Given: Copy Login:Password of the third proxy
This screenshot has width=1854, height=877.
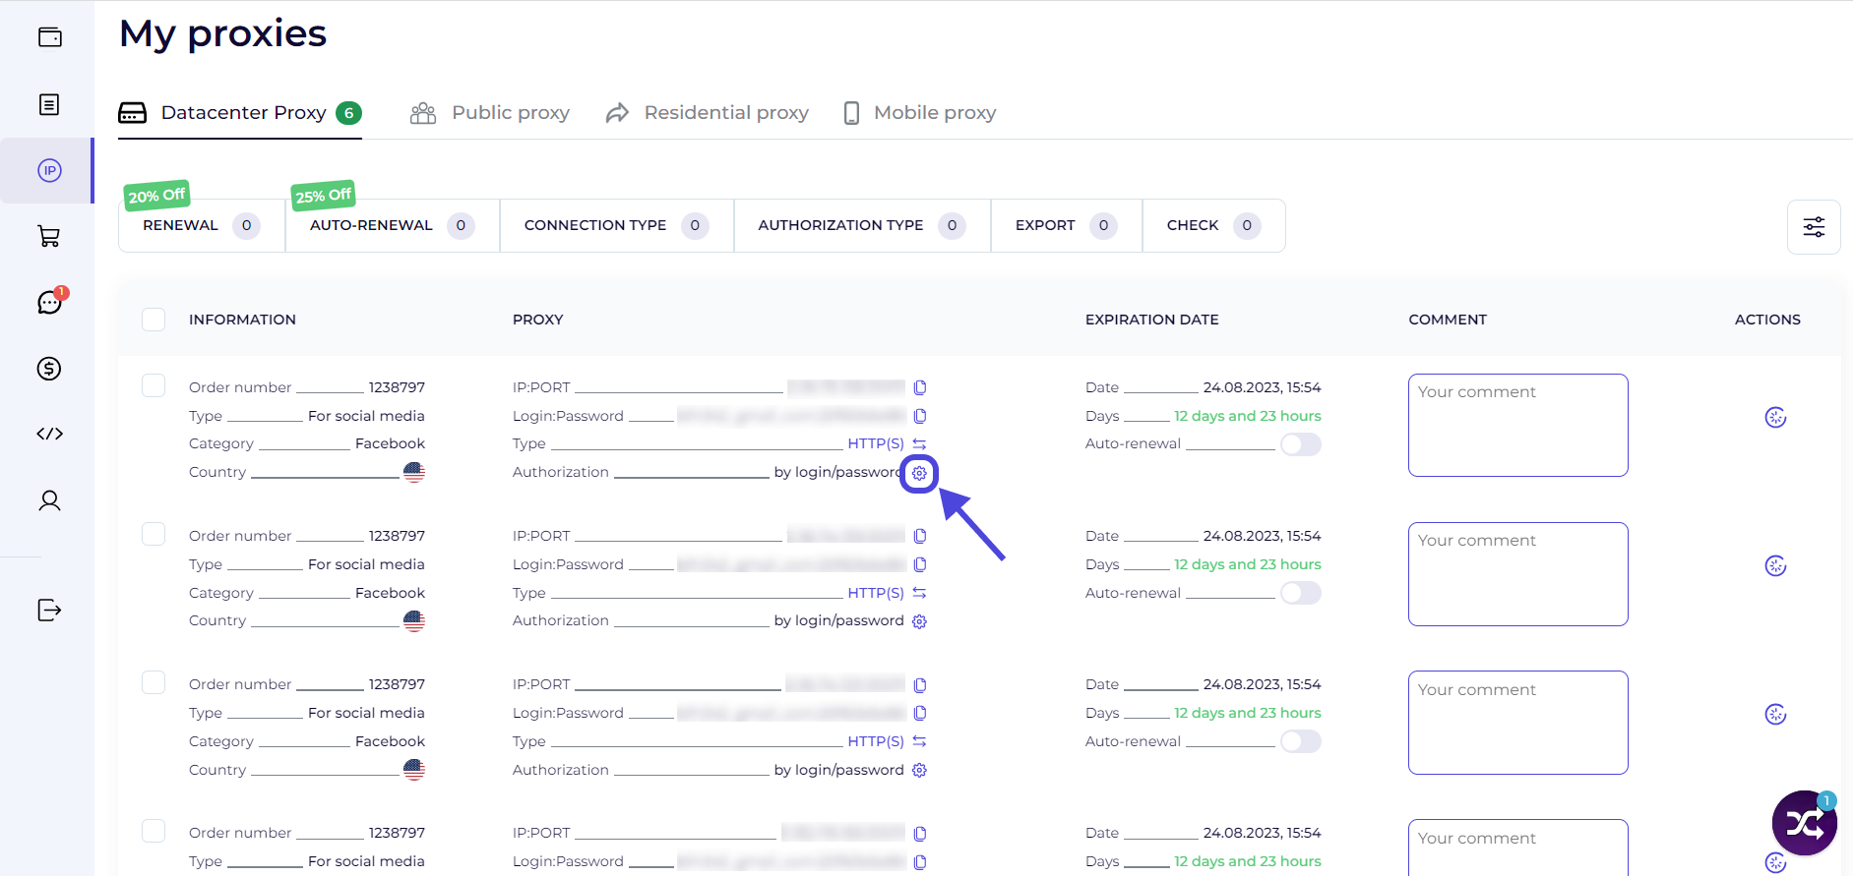Looking at the screenshot, I should click(920, 713).
